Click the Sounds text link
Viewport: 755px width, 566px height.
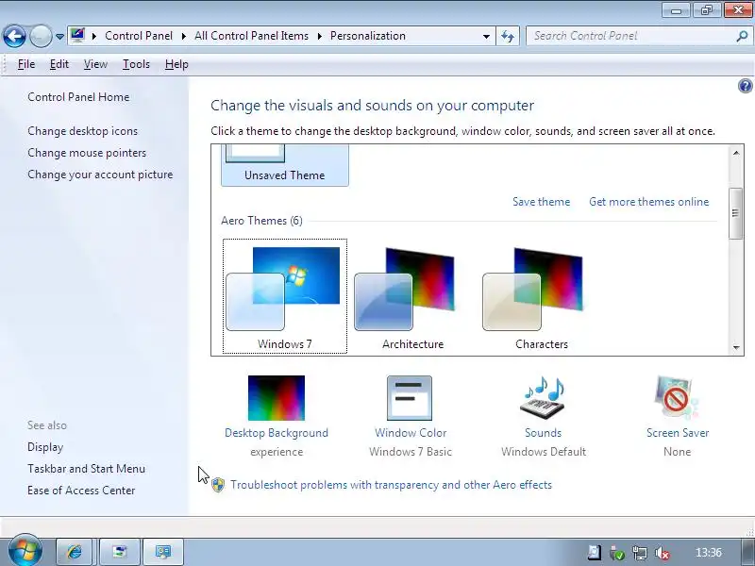tap(544, 433)
